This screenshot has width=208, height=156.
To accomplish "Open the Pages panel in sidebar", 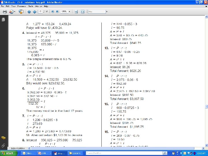I will 3,20.
